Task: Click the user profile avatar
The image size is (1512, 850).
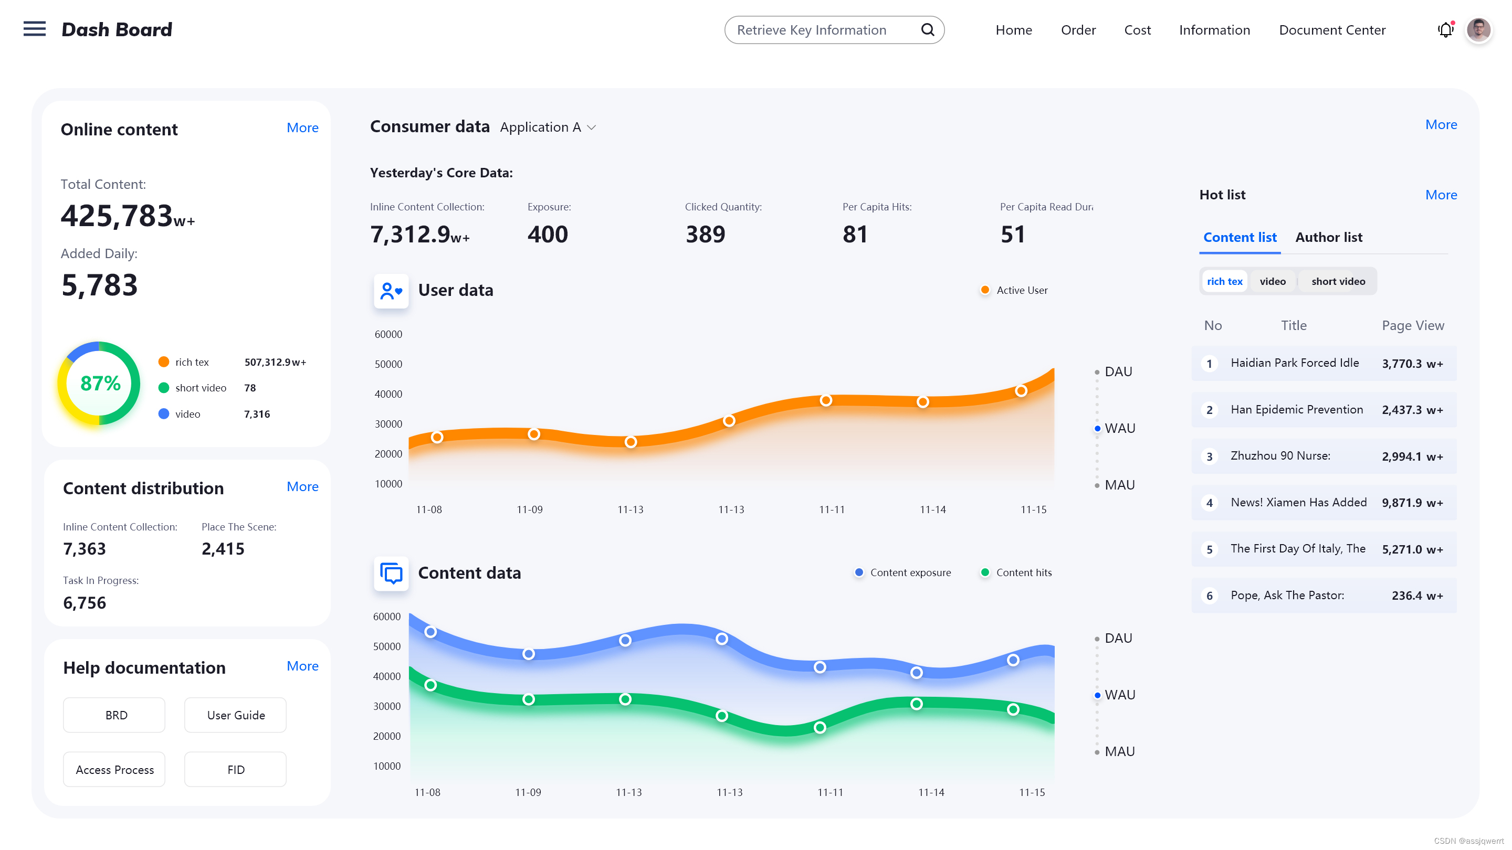Action: point(1478,30)
